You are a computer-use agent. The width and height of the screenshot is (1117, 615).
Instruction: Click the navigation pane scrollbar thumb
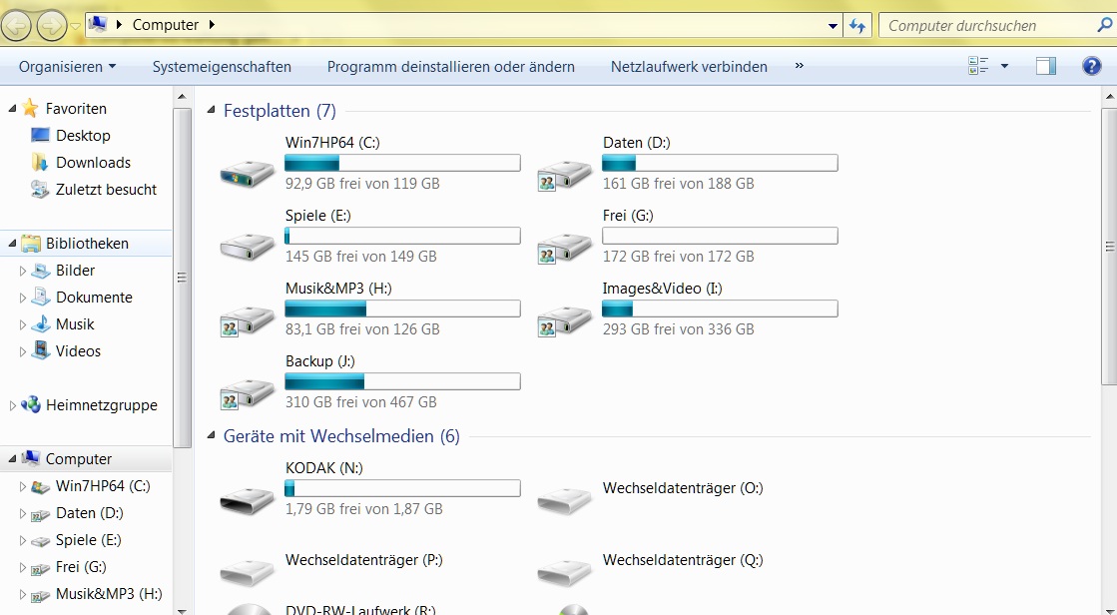pos(183,278)
